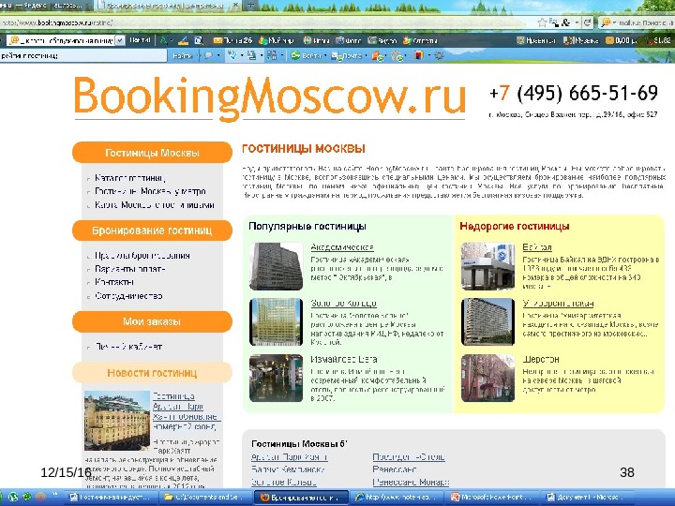Screen dimensions: 675x506
Task: Click the page reload button
Action: click(587, 22)
